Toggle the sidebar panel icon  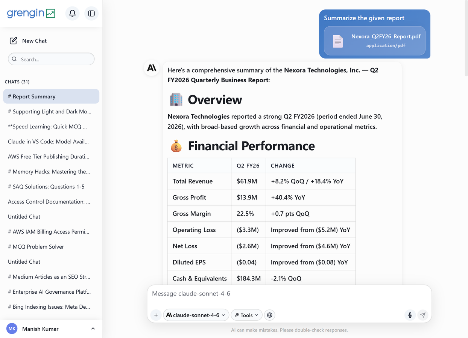pos(91,14)
